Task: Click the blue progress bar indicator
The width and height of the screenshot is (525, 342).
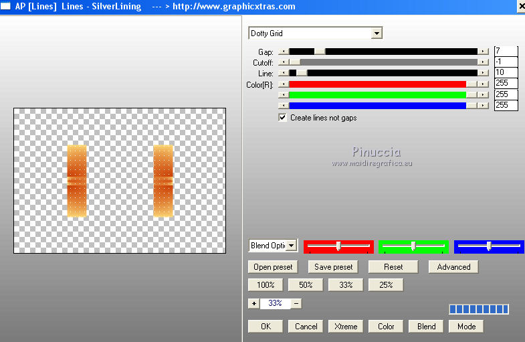Action: coord(479,309)
